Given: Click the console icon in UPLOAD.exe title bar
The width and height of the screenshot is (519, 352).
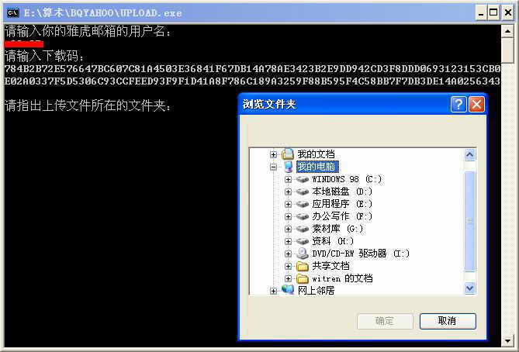Looking at the screenshot, I should pyautogui.click(x=13, y=13).
